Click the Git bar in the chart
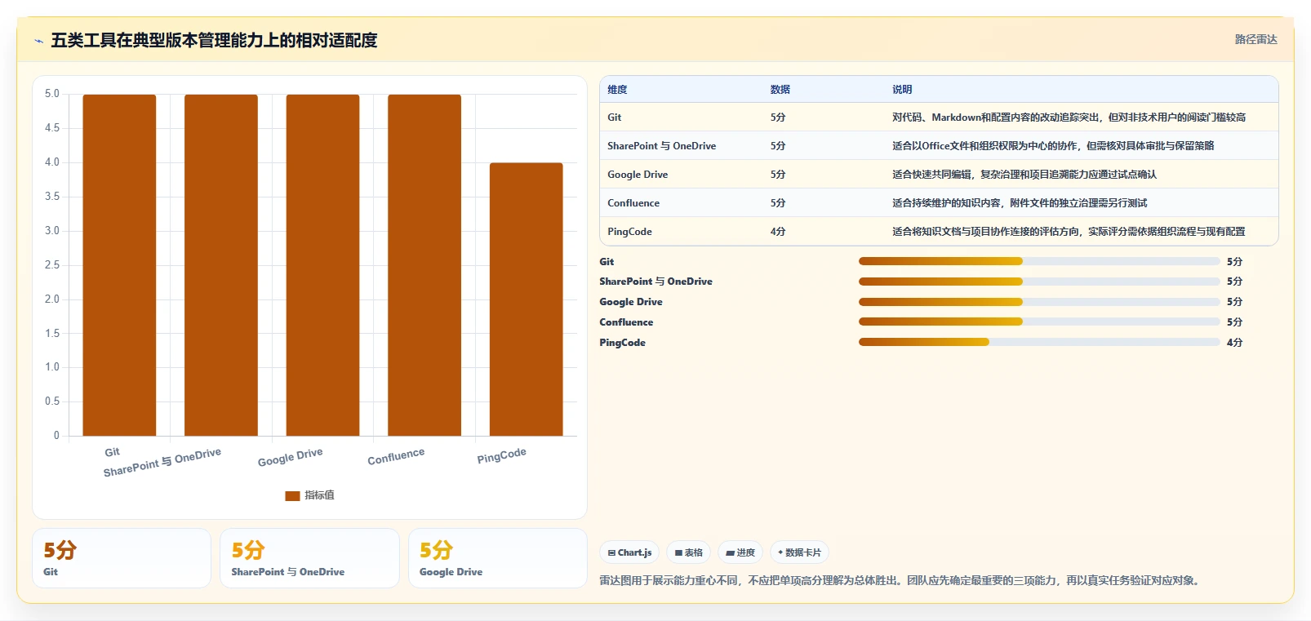Image resolution: width=1311 pixels, height=621 pixels. coord(119,265)
